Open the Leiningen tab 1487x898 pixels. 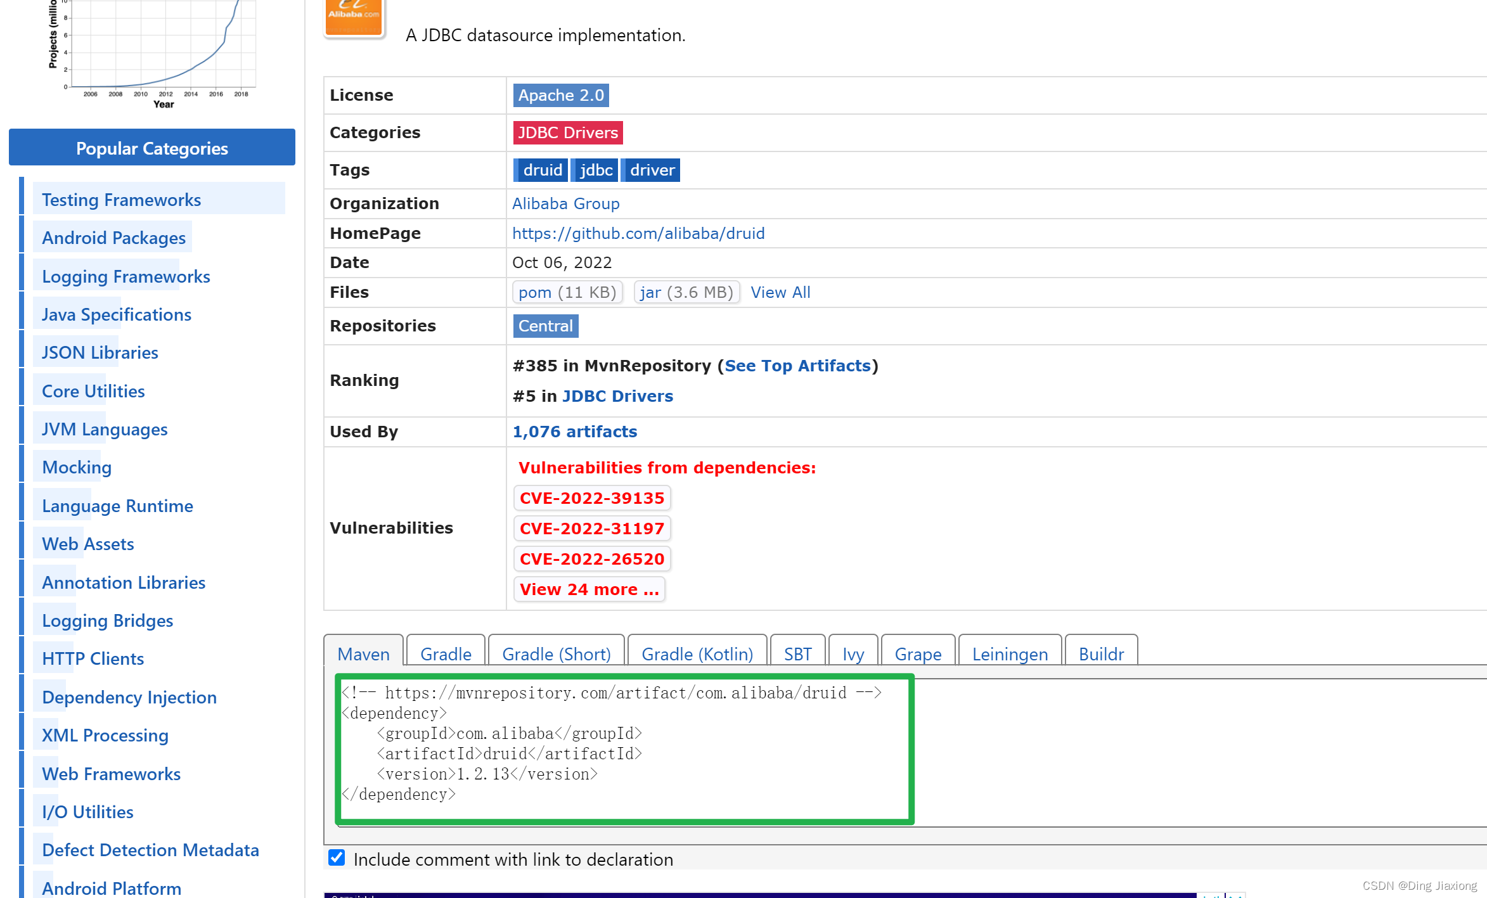1010,653
